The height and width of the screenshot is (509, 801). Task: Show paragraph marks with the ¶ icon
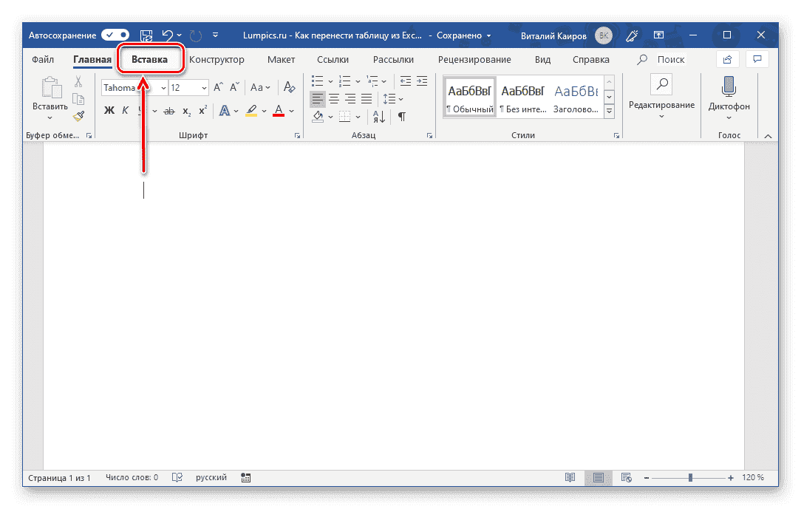click(x=401, y=116)
